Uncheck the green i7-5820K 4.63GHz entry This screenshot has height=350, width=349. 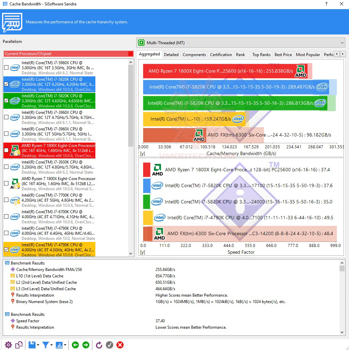pos(6,100)
